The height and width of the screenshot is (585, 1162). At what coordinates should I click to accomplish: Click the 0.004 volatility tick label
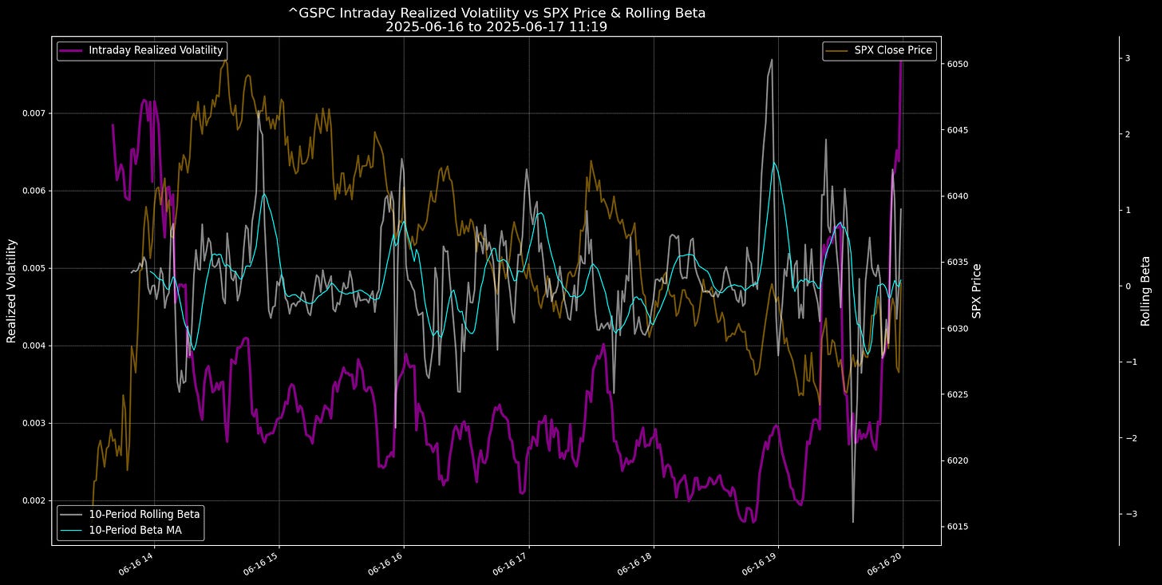34,346
